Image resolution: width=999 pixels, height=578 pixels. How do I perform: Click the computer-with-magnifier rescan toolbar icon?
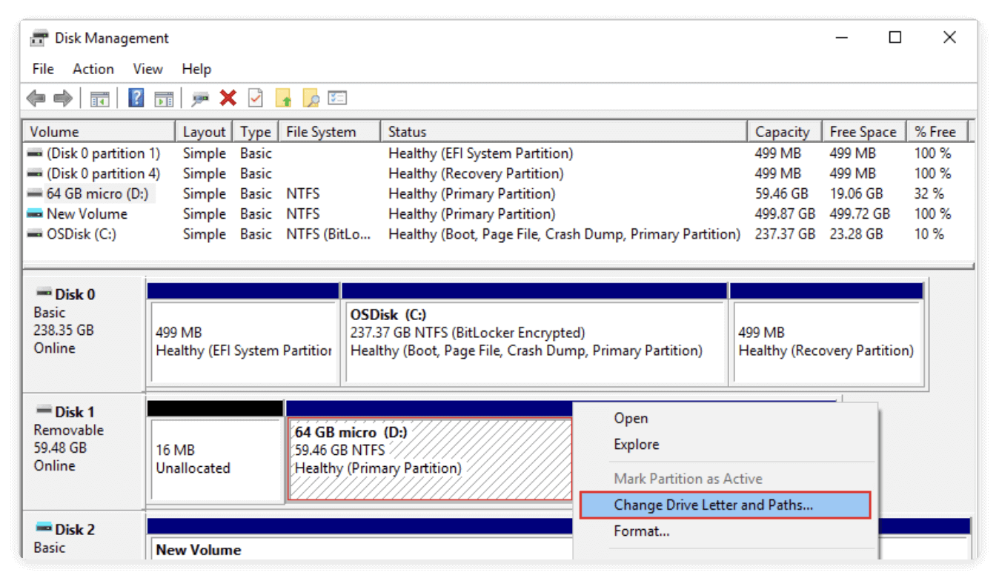[x=199, y=97]
